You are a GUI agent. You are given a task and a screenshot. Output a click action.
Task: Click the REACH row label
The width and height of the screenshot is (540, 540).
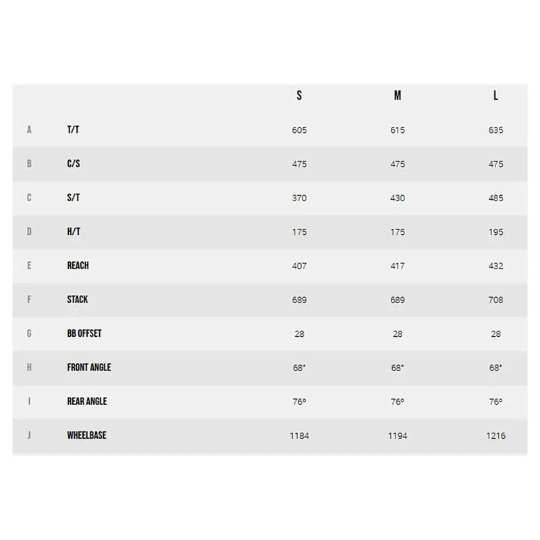(x=78, y=265)
